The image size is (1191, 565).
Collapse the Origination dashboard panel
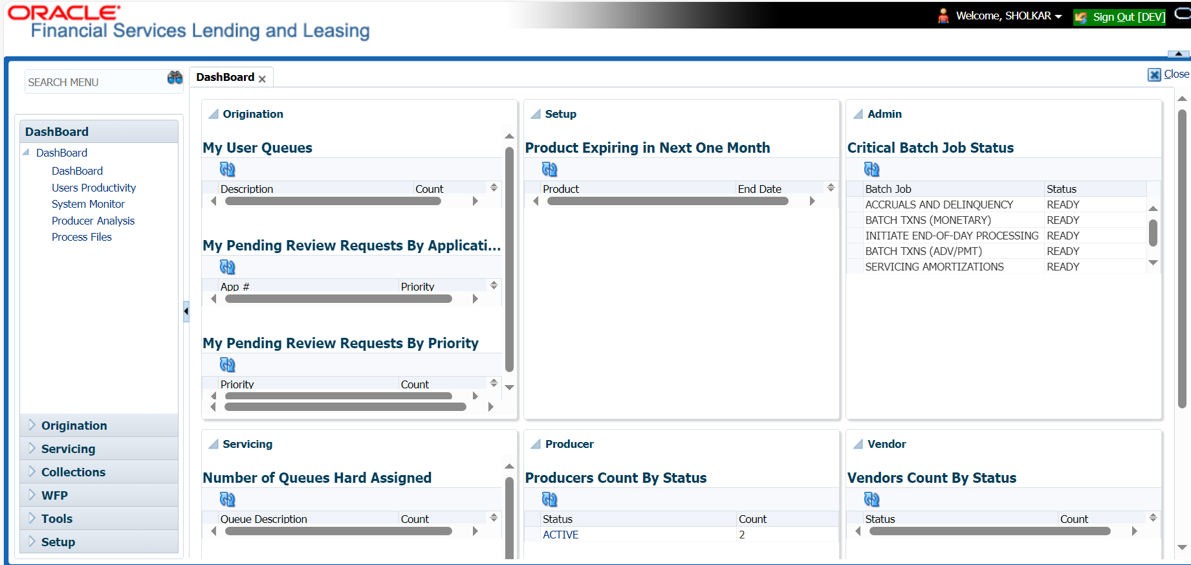coord(213,114)
